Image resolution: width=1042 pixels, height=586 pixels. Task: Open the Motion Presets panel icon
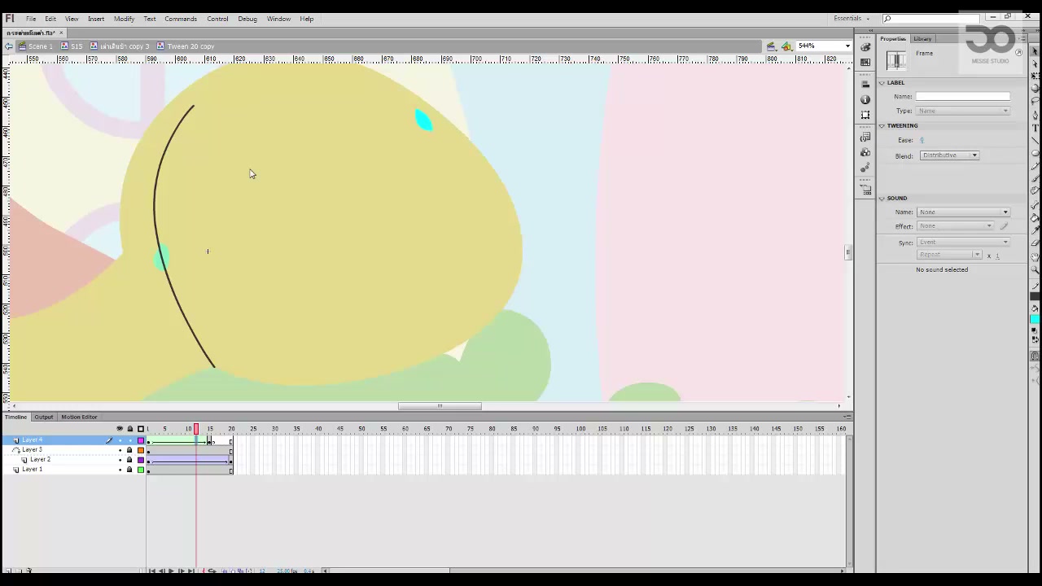click(865, 168)
